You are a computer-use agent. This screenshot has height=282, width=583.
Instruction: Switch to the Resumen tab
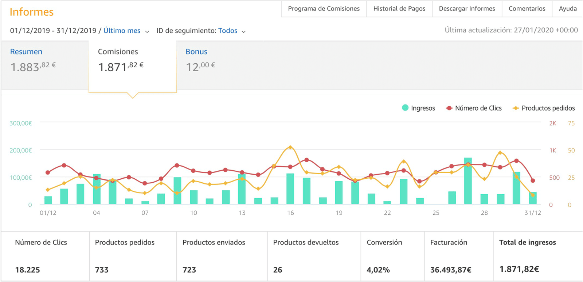point(26,52)
